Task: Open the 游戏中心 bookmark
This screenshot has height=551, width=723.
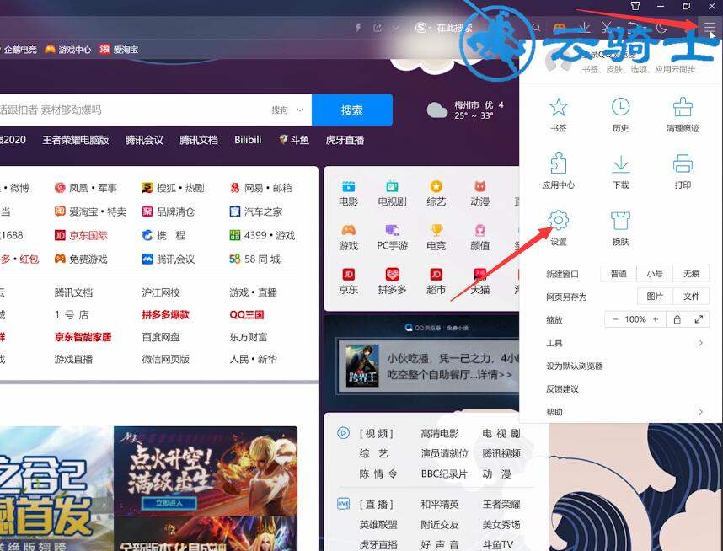Action: pos(67,50)
